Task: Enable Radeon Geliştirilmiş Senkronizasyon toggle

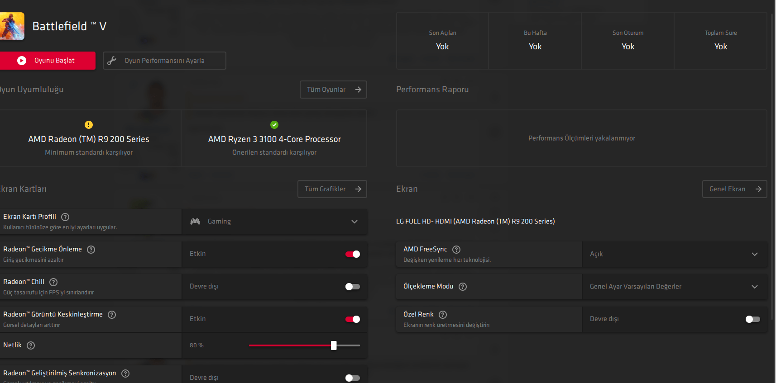Action: pos(353,378)
